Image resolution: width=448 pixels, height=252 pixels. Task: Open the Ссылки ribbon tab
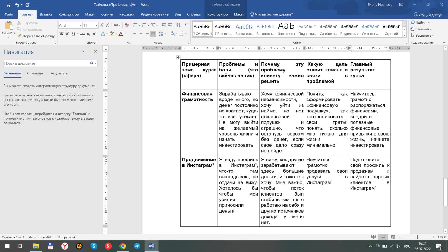(107, 14)
